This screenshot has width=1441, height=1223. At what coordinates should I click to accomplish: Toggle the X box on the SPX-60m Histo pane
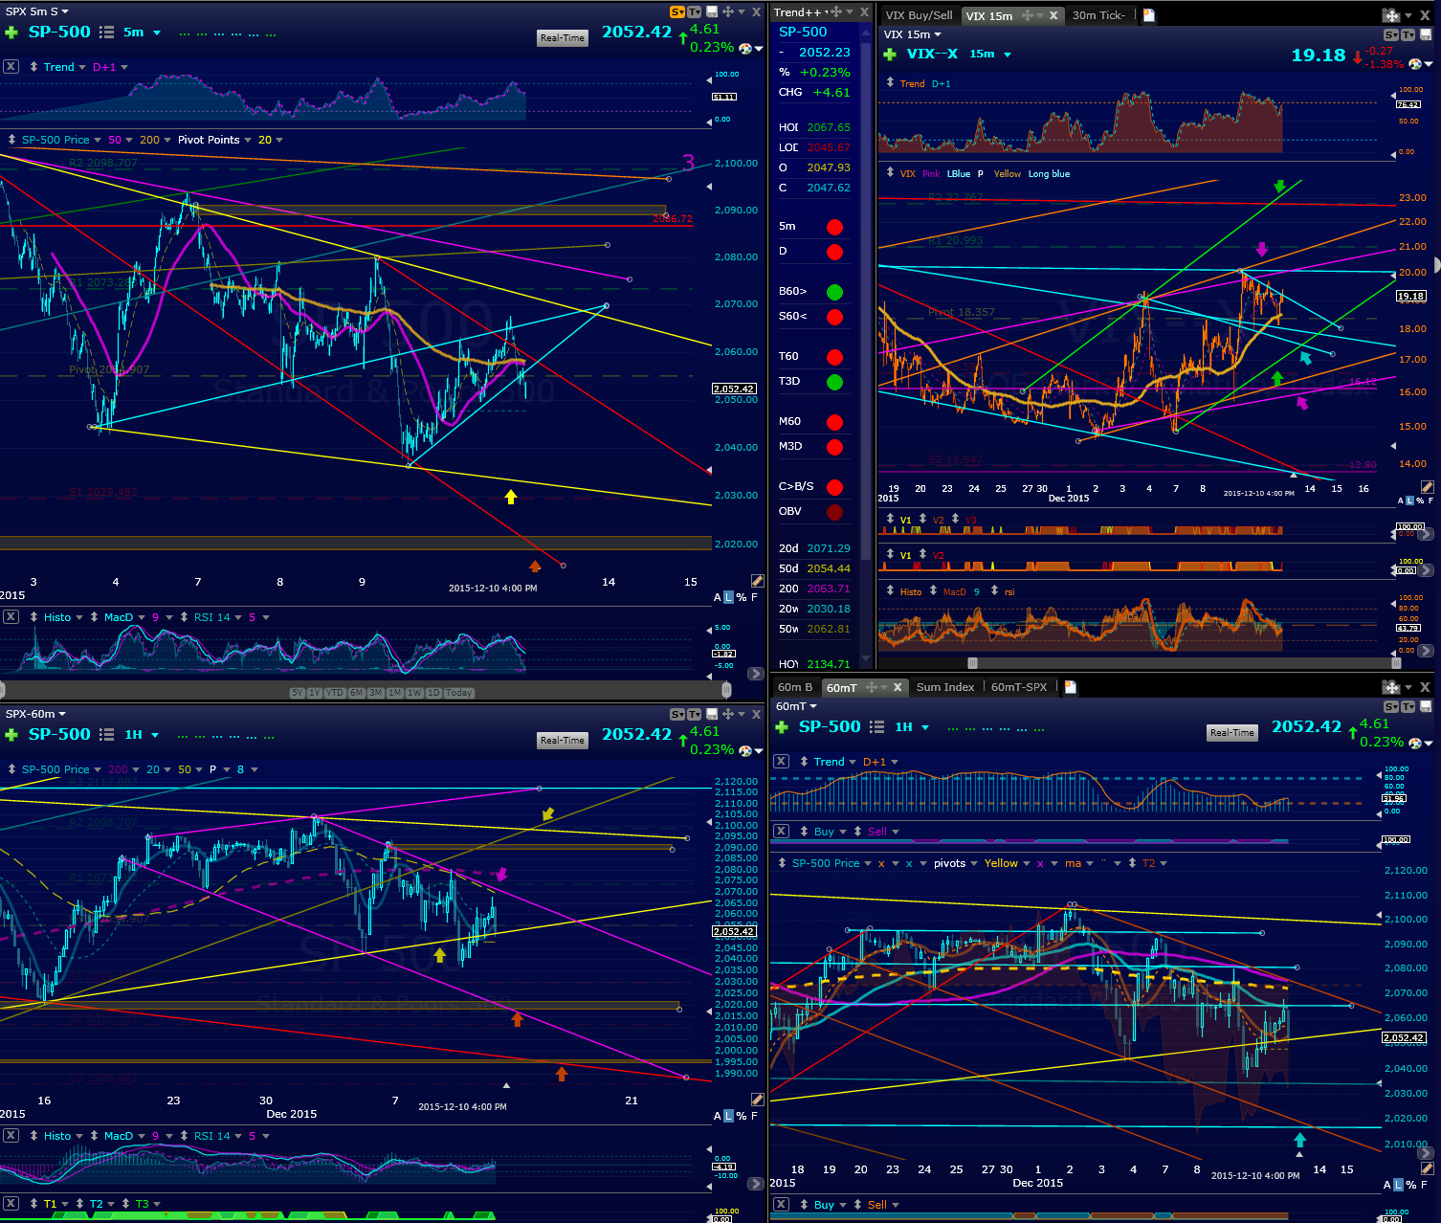(x=11, y=1136)
